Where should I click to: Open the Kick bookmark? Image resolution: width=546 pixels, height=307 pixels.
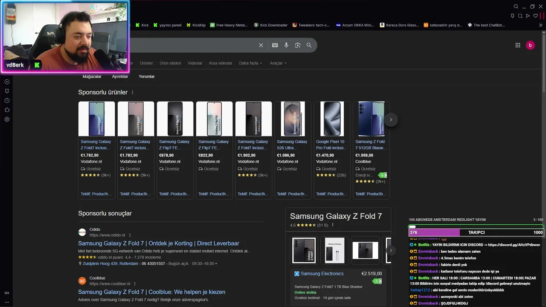click(x=142, y=25)
